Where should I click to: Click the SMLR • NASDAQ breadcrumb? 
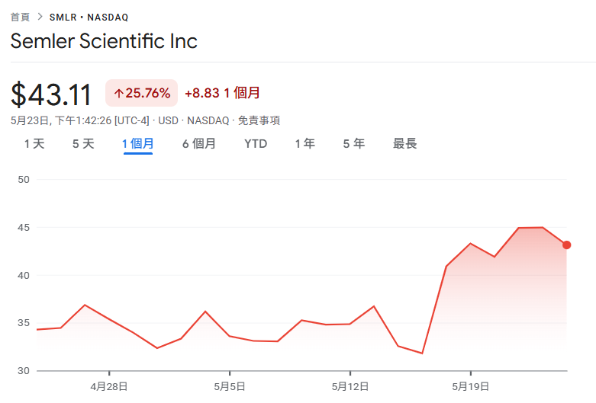89,17
